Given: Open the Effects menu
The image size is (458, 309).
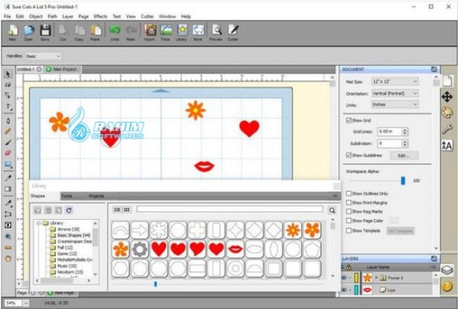Looking at the screenshot, I should pyautogui.click(x=101, y=16).
